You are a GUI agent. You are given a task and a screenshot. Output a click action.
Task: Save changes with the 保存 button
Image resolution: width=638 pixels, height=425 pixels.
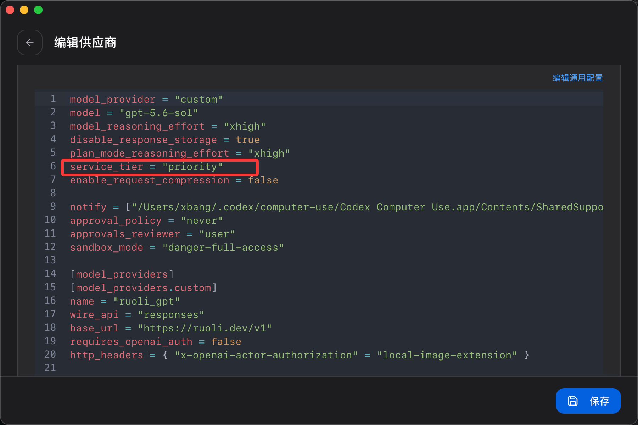[588, 401]
